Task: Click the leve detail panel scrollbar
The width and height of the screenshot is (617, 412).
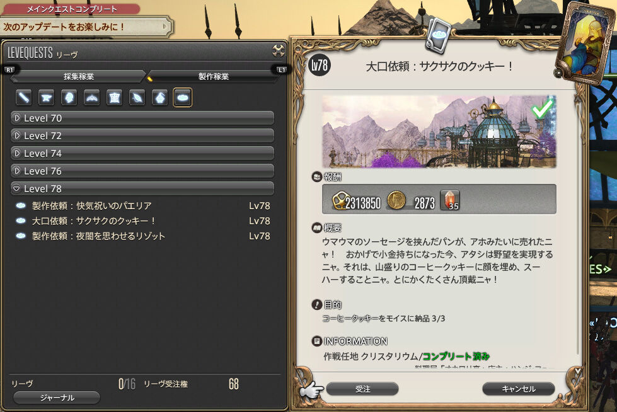Action: click(577, 228)
